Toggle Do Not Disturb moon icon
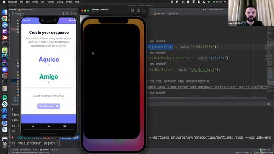This screenshot has width=274, height=154. coord(204,2)
